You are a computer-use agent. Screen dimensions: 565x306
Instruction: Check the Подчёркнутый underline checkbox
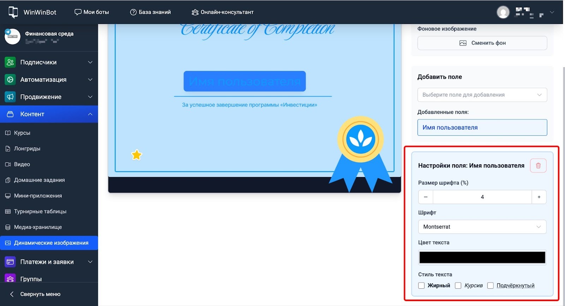point(490,286)
